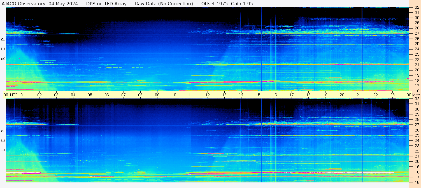Click the 32 label on the LCP frequency axis
This screenshot has width=421, height=188.
(417, 99)
